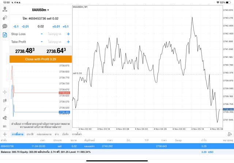Add +0.01 to the volume

pos(56,27)
